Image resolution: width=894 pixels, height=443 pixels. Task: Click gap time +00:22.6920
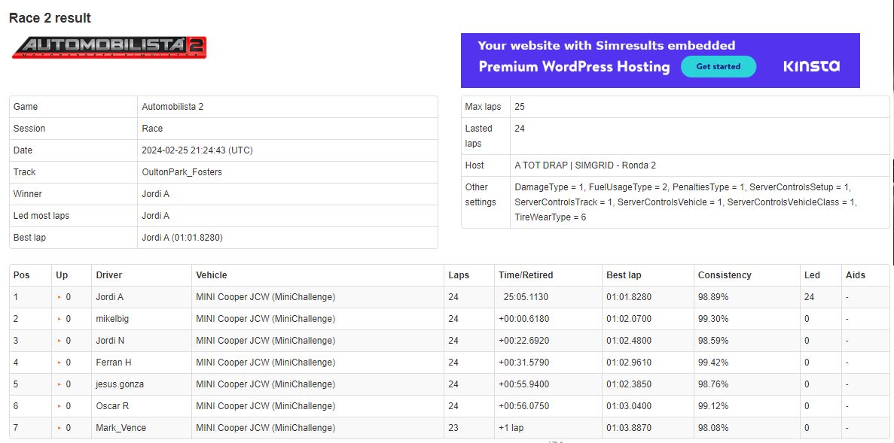click(524, 341)
